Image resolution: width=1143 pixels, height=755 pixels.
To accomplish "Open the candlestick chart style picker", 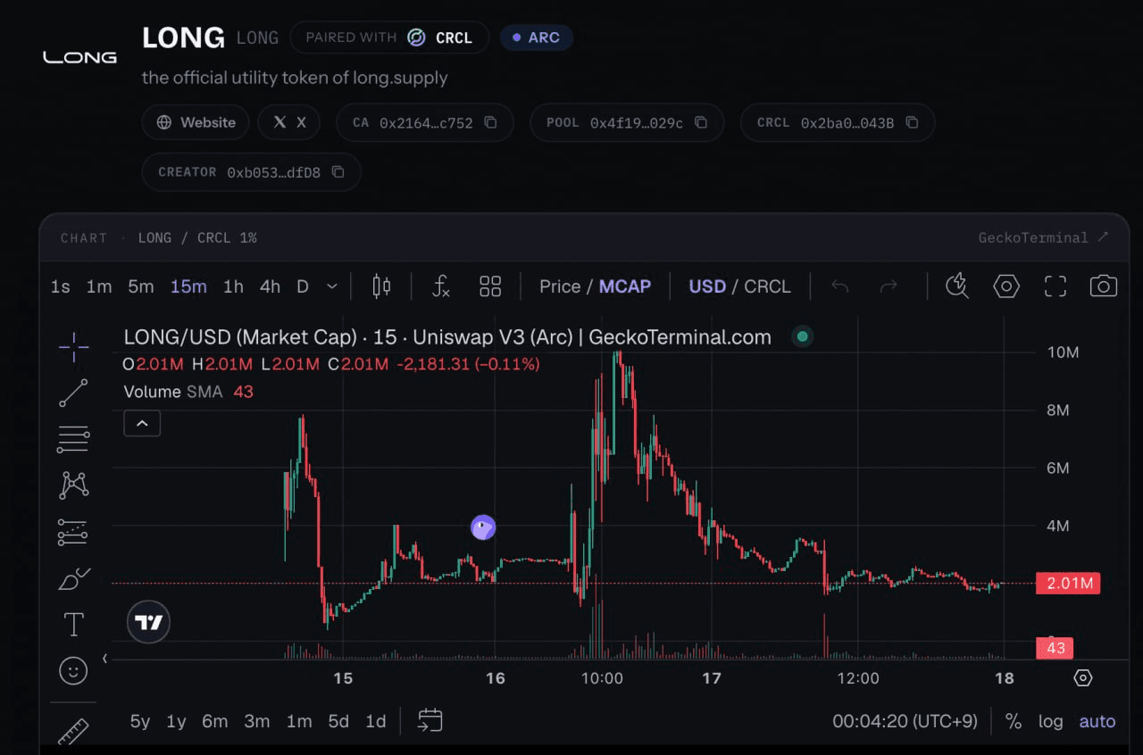I will pyautogui.click(x=381, y=286).
